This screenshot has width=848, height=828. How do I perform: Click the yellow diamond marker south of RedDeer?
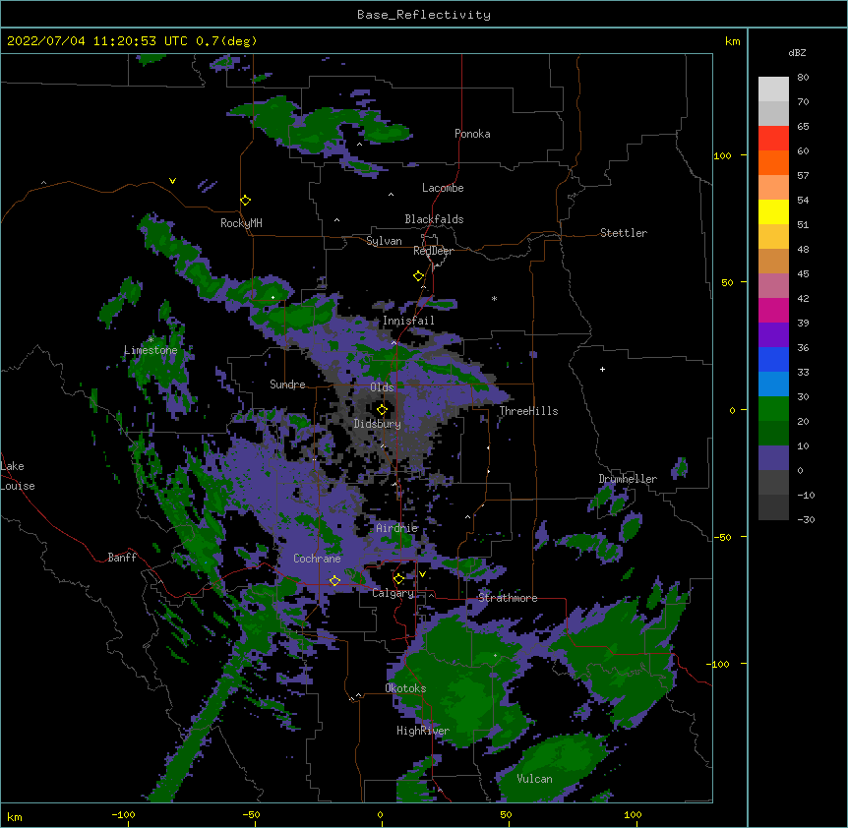coord(419,276)
